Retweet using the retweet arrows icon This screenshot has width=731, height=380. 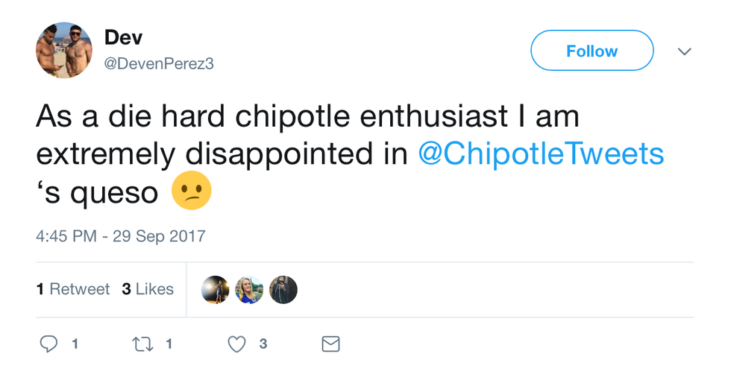coord(142,343)
